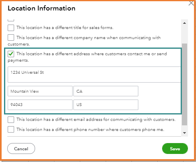
Task: Toggle the partially hidden top checkbox
Action: click(11, 20)
